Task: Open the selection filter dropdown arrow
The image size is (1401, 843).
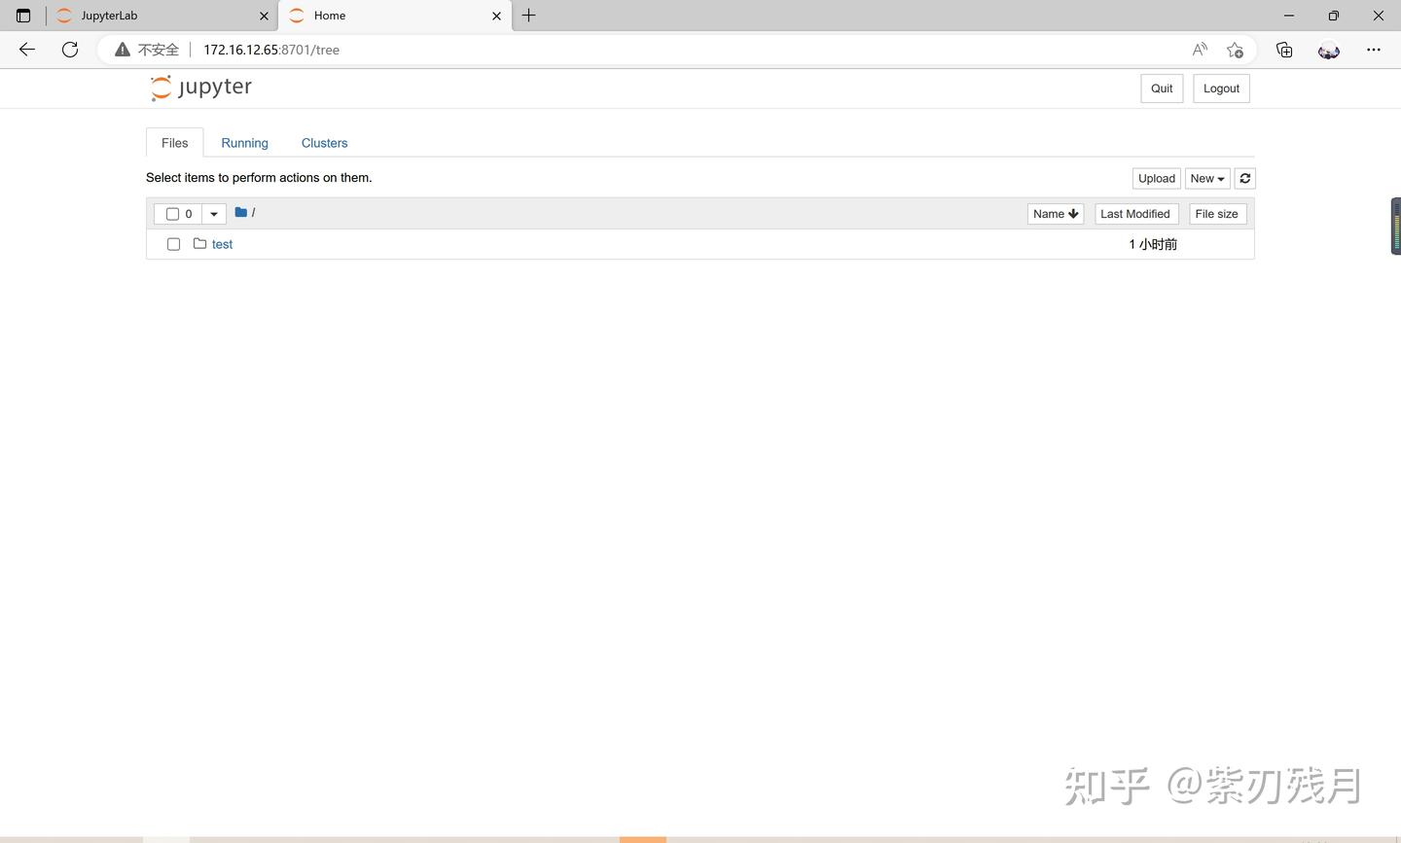Action: pos(213,213)
